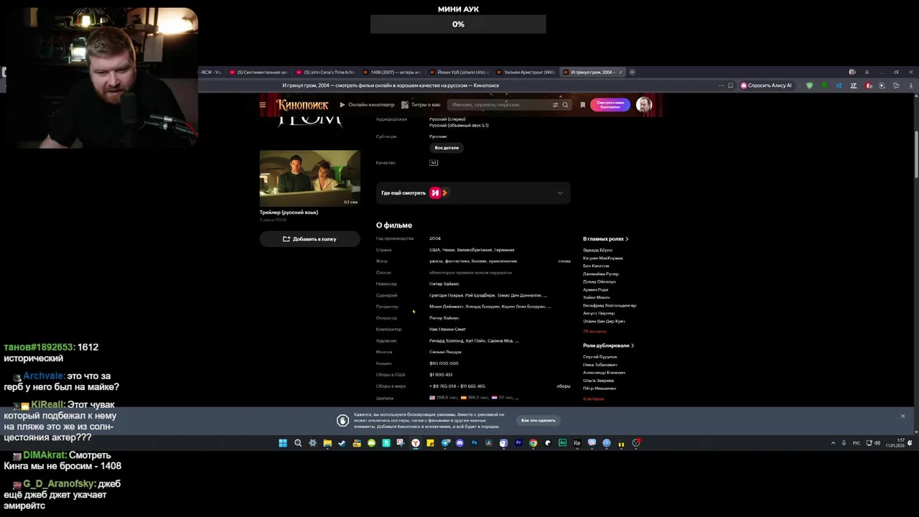Image resolution: width=919 pixels, height=517 pixels.
Task: Open Discord from taskbar
Action: (x=459, y=443)
